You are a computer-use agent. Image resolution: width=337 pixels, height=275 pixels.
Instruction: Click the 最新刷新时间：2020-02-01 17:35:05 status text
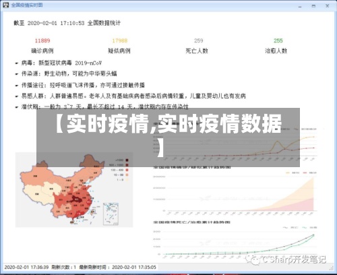(117, 268)
